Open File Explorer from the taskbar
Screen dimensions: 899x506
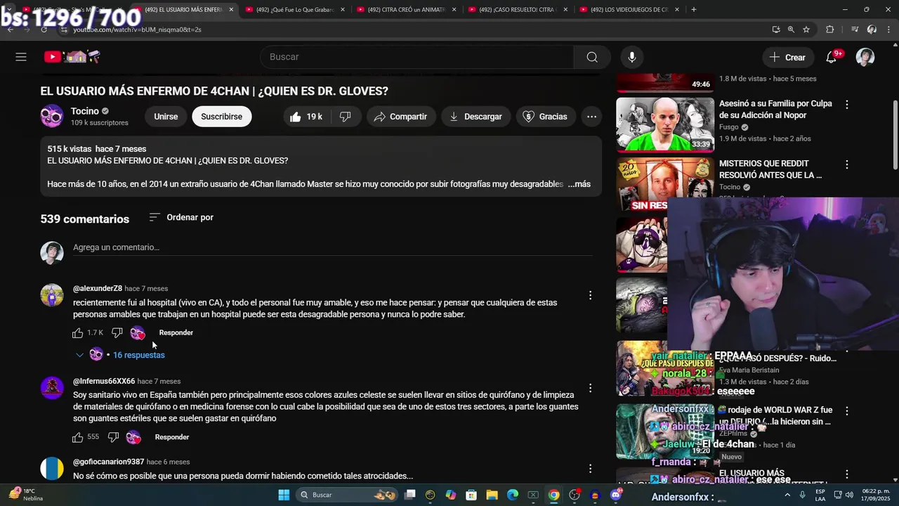click(x=492, y=495)
